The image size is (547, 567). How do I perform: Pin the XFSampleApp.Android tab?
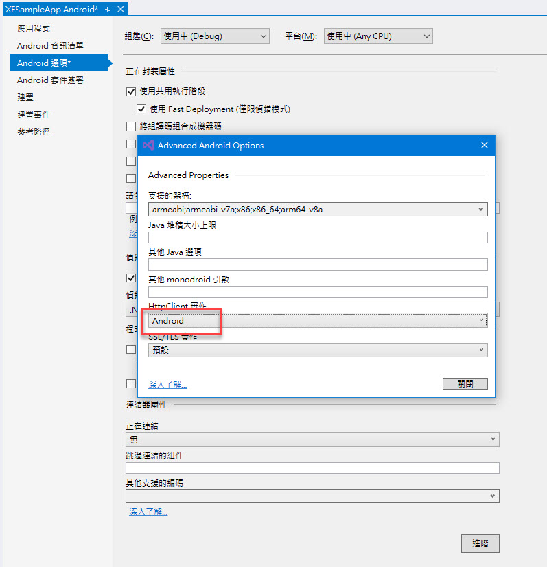[x=108, y=10]
